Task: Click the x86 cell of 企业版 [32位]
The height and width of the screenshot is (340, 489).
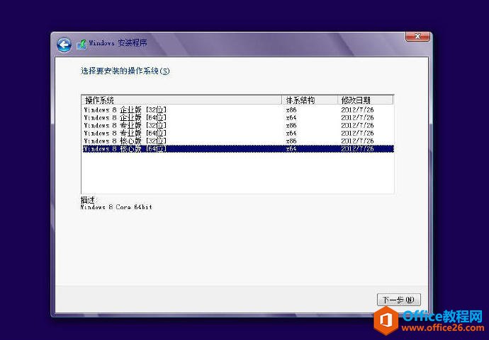Action: click(291, 110)
